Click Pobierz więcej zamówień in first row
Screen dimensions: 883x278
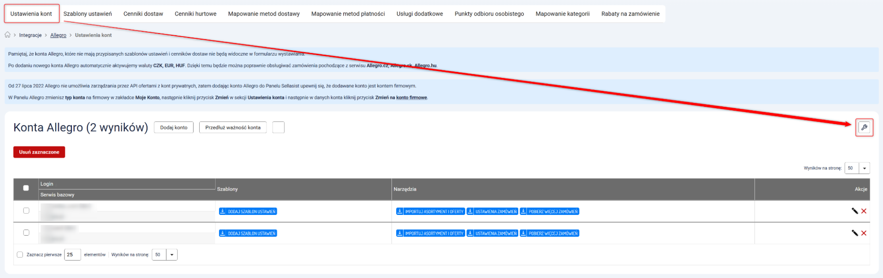(549, 211)
